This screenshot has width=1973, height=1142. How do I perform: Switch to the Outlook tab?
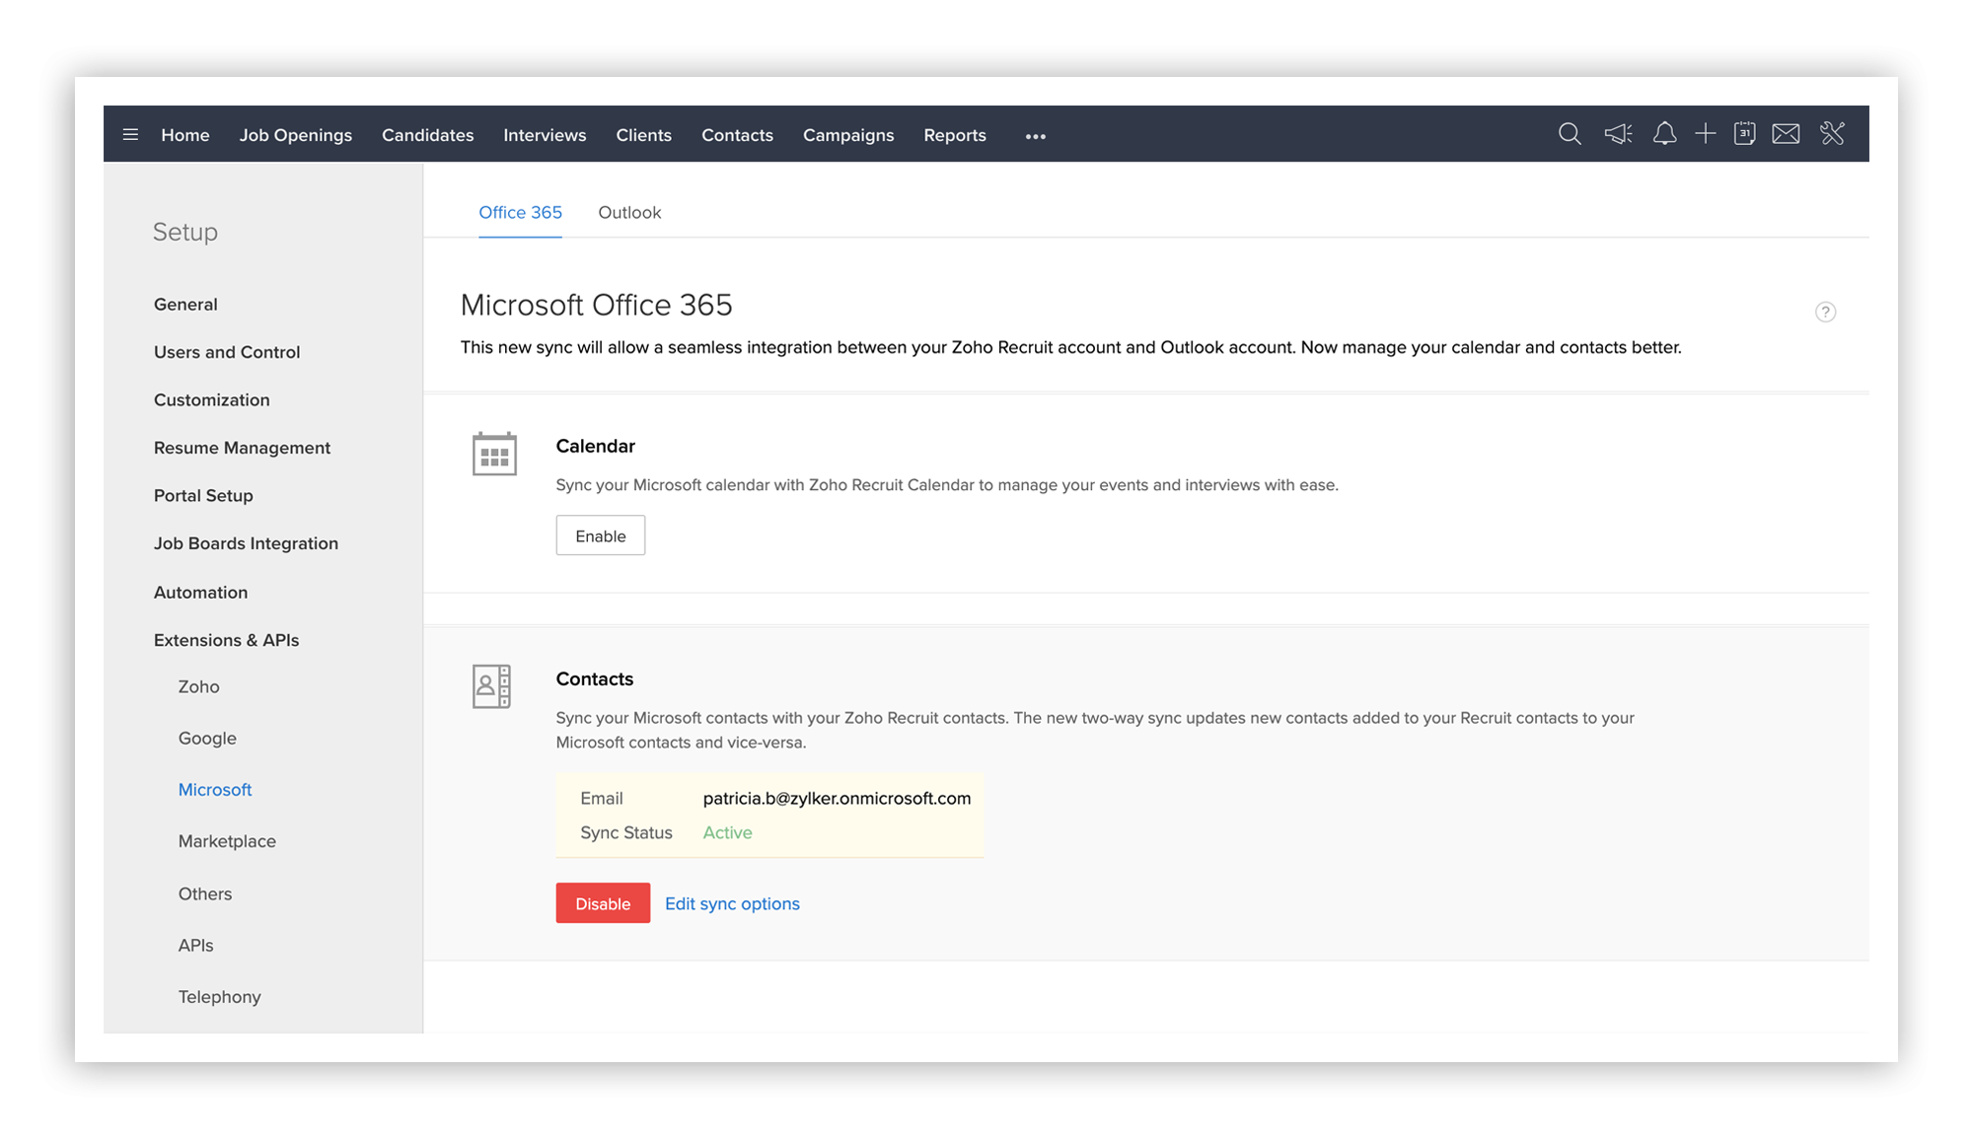(x=629, y=213)
